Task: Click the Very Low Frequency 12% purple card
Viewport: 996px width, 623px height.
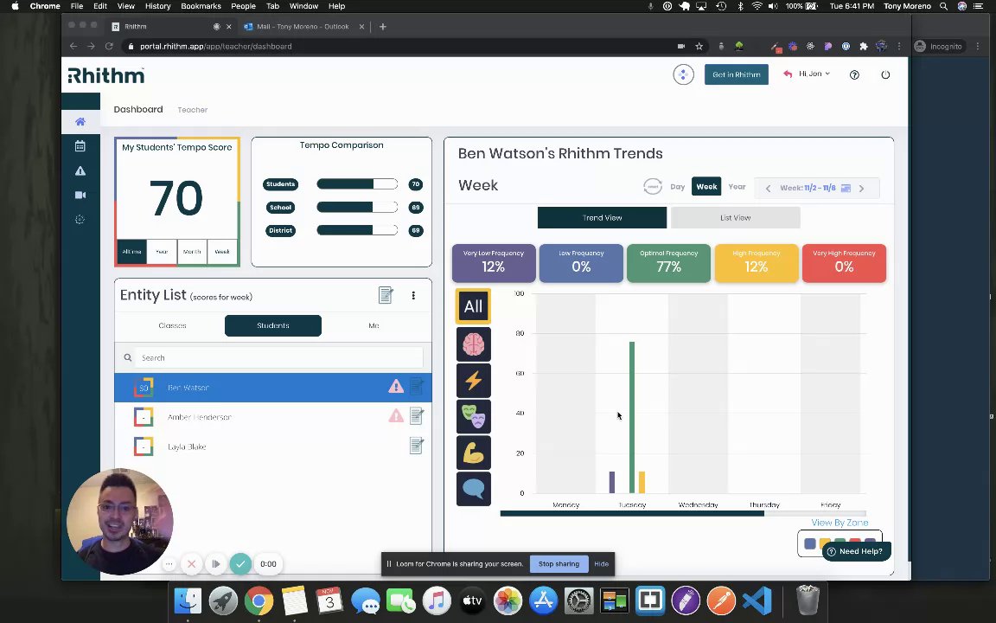Action: tap(494, 263)
